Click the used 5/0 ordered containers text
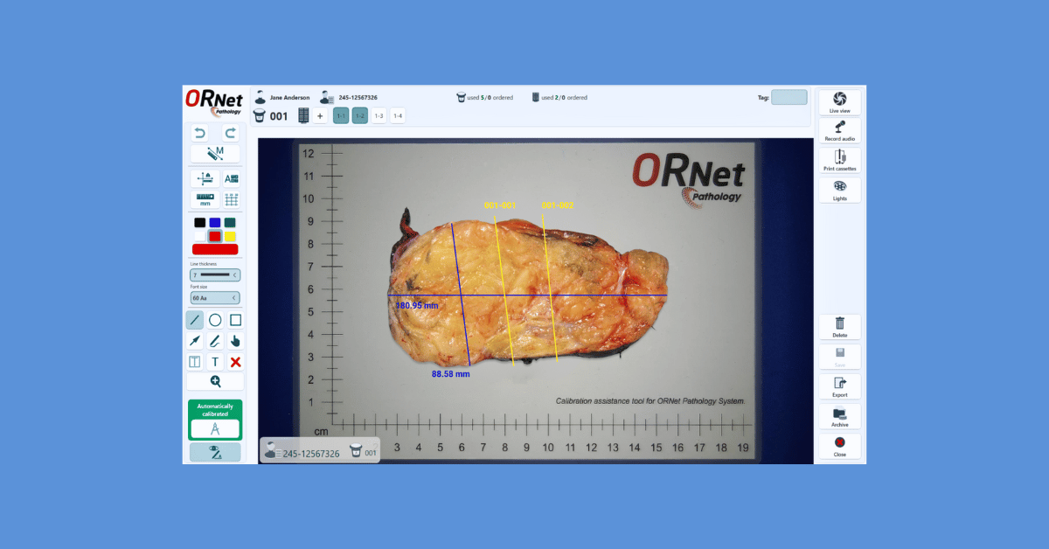 click(490, 97)
